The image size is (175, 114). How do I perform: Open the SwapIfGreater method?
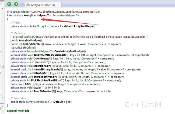pos(43,91)
